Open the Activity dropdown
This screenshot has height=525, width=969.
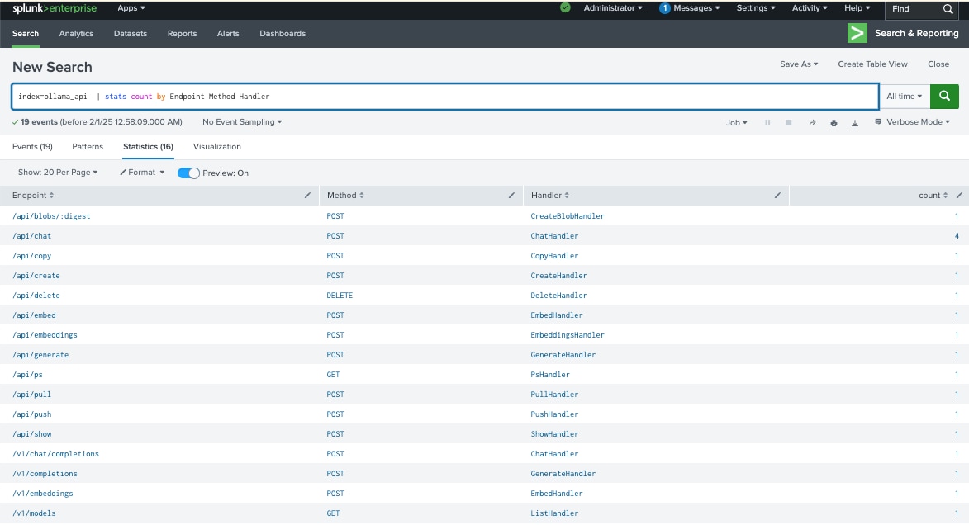[x=810, y=8]
